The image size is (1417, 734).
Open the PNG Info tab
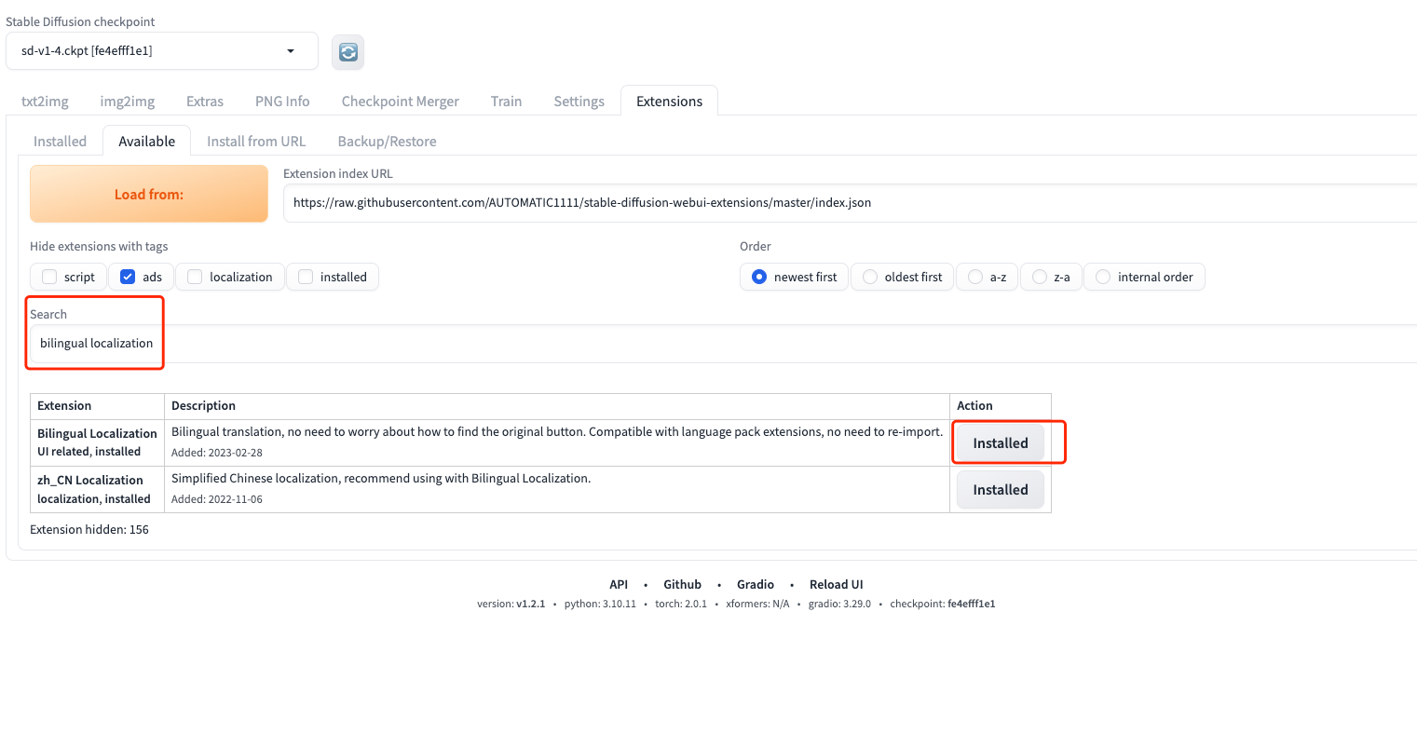coord(281,101)
